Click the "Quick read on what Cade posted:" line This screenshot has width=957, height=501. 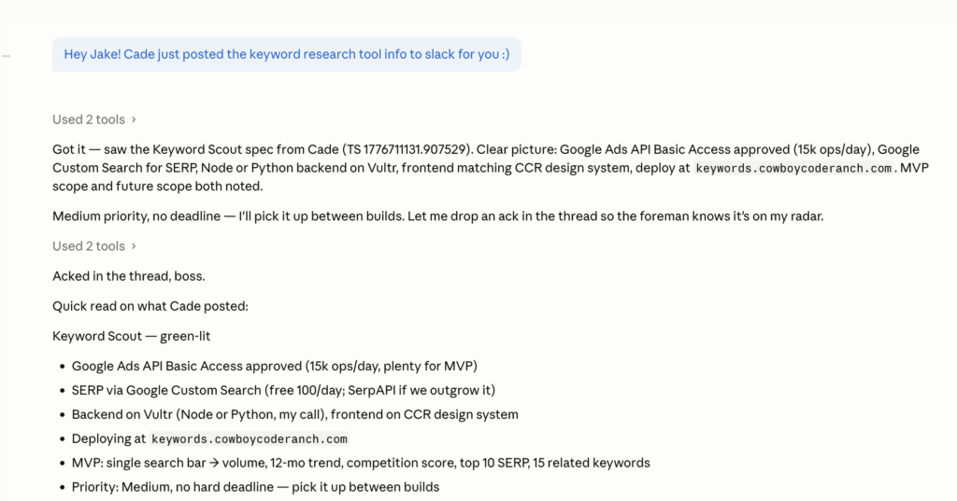(x=150, y=306)
